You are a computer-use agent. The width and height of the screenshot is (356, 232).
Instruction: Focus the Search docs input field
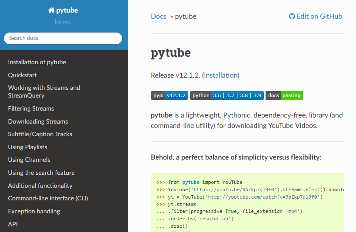click(x=63, y=38)
